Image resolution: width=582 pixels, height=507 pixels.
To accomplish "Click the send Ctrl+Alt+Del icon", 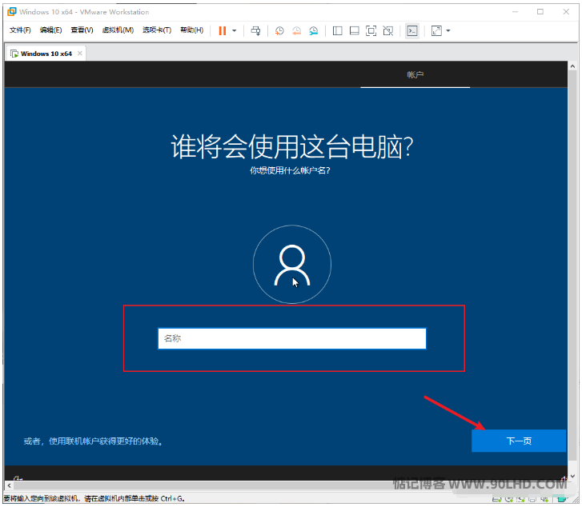I will (255, 30).
